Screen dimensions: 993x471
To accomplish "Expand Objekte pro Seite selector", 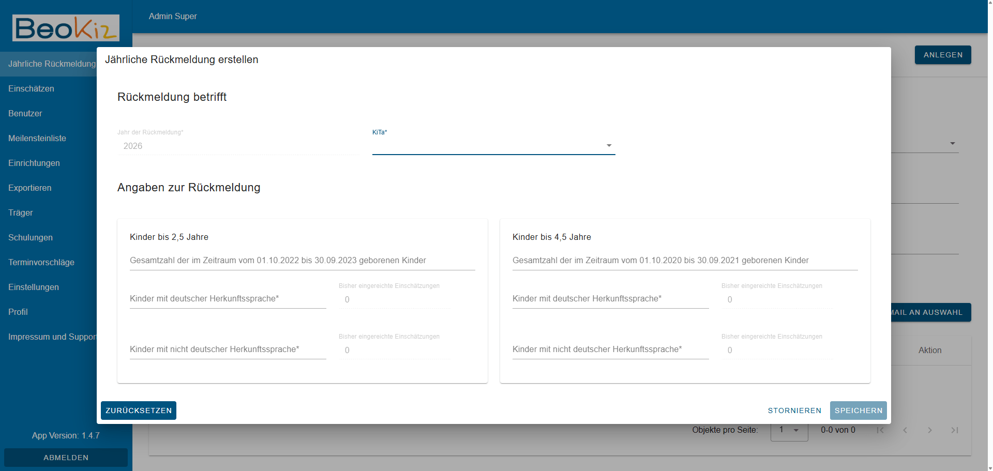I will pyautogui.click(x=789, y=430).
